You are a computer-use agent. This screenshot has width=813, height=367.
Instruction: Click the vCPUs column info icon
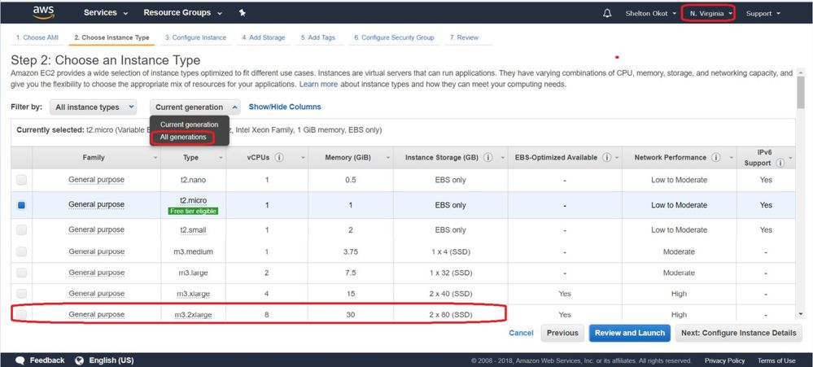tap(278, 158)
